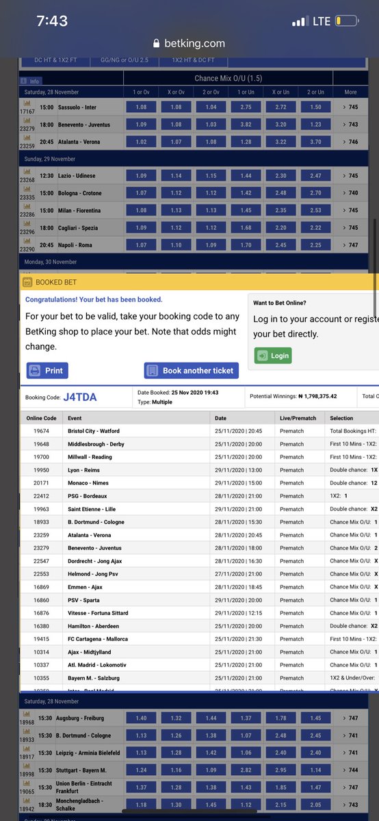Switch to GG/NG or O/U 2.5 tab
379x821 pixels.
[125, 60]
